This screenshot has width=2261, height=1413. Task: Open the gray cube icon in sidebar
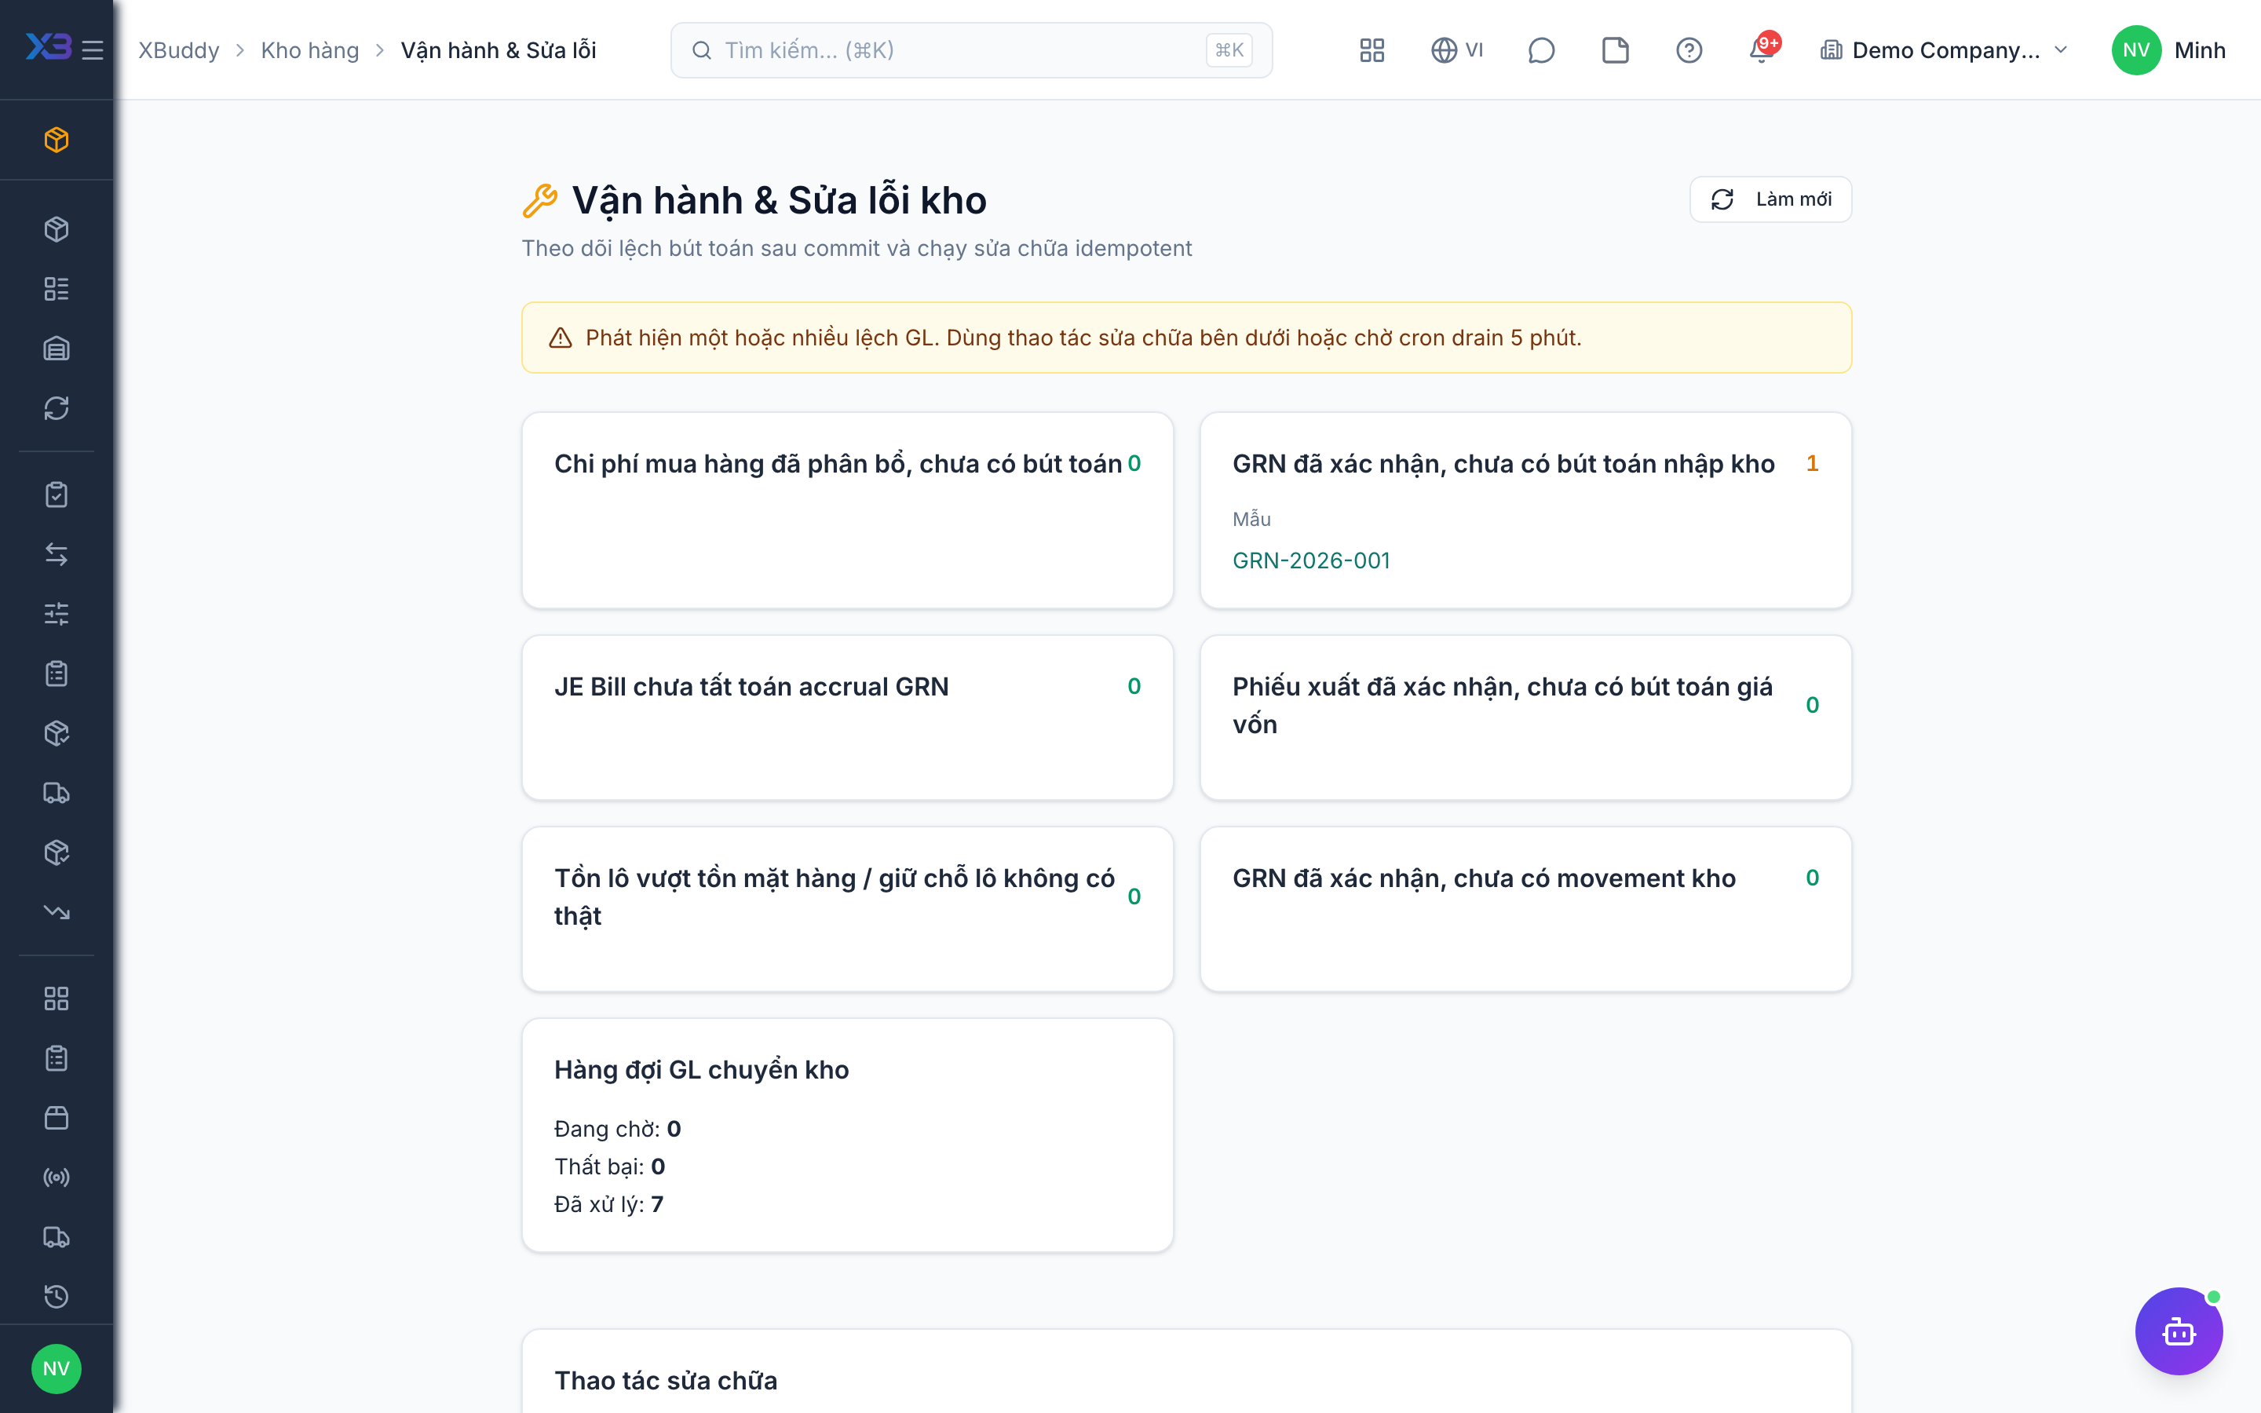(56, 229)
